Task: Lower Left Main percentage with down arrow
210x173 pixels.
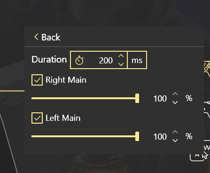Action: pos(175,141)
